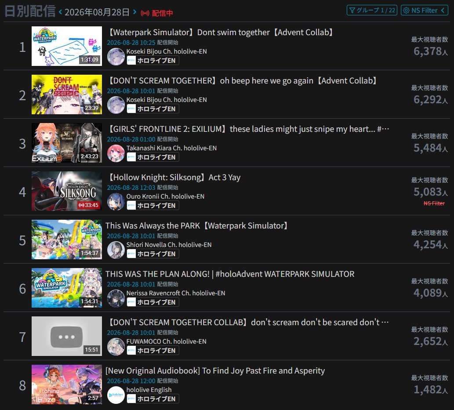Click ホロライブEN tag under FUWAMOCO
This screenshot has height=410, width=454.
click(153, 351)
